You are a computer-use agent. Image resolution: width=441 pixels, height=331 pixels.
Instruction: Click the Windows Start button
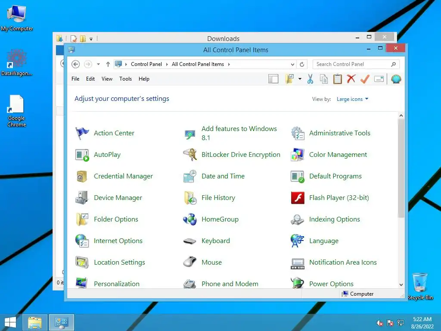[x=10, y=322]
